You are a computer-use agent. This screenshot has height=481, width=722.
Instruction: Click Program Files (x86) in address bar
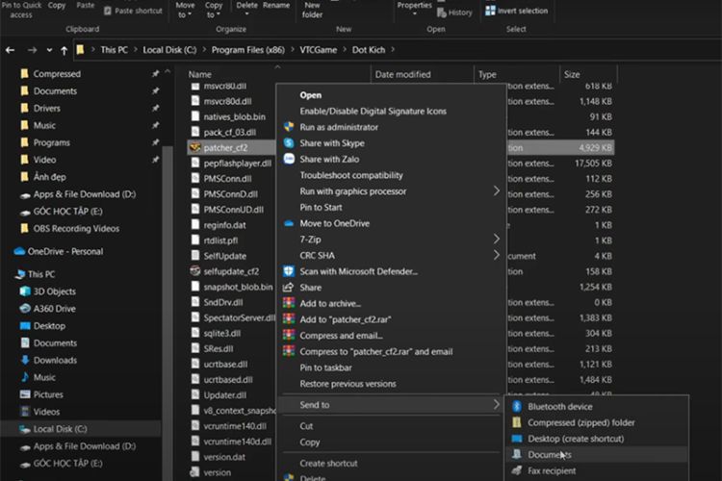pyautogui.click(x=248, y=50)
